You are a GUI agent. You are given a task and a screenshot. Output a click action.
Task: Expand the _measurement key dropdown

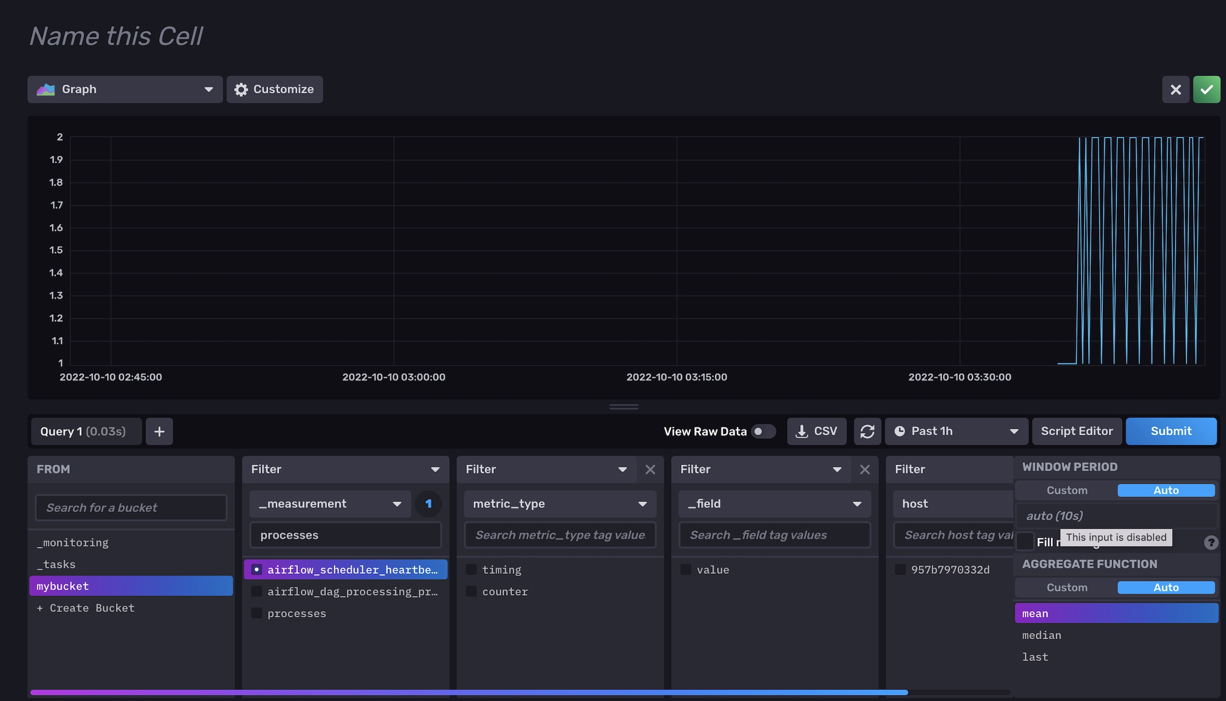[x=330, y=504]
